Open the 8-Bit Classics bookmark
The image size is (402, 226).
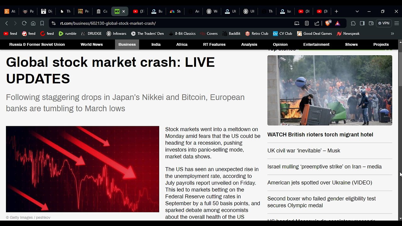click(x=182, y=34)
